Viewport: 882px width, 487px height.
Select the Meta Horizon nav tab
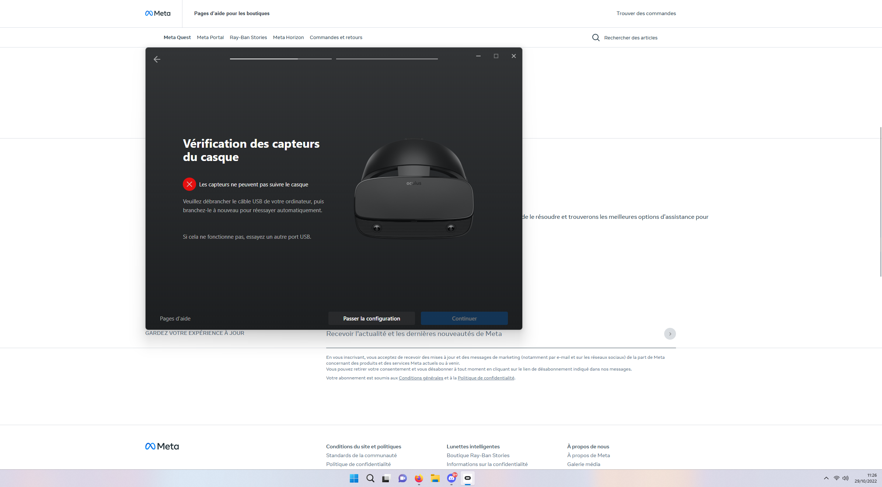click(x=288, y=37)
